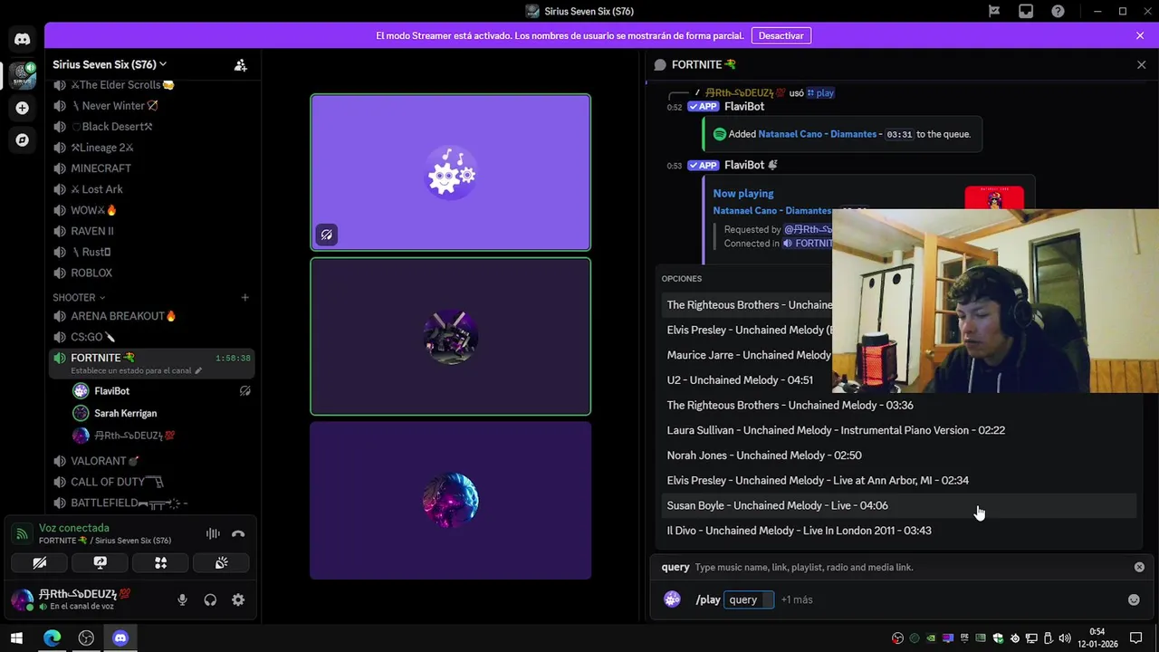Expand Sirius Seven Six server dropdown
The width and height of the screenshot is (1159, 652).
click(110, 65)
